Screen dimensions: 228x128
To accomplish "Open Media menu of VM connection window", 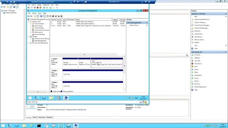I will point(39,5).
